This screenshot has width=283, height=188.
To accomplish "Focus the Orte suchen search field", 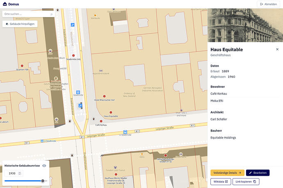I will coord(29,14).
